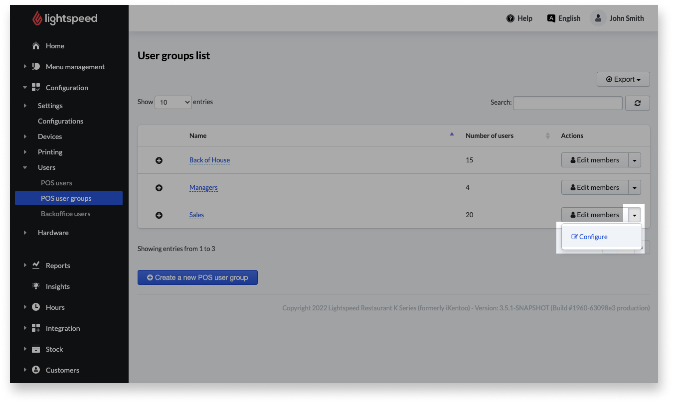This screenshot has width=673, height=403.
Task: Open the Back of House group link
Action: (209, 160)
